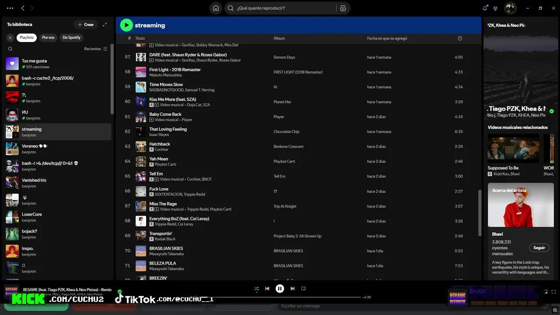Toggle shuffle in the player bar
The height and width of the screenshot is (315, 560).
256,289
